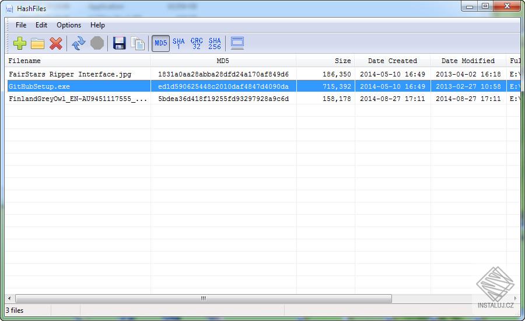
Task: Click Date Modified 2013-02-27 10:58
Action: coord(468,86)
